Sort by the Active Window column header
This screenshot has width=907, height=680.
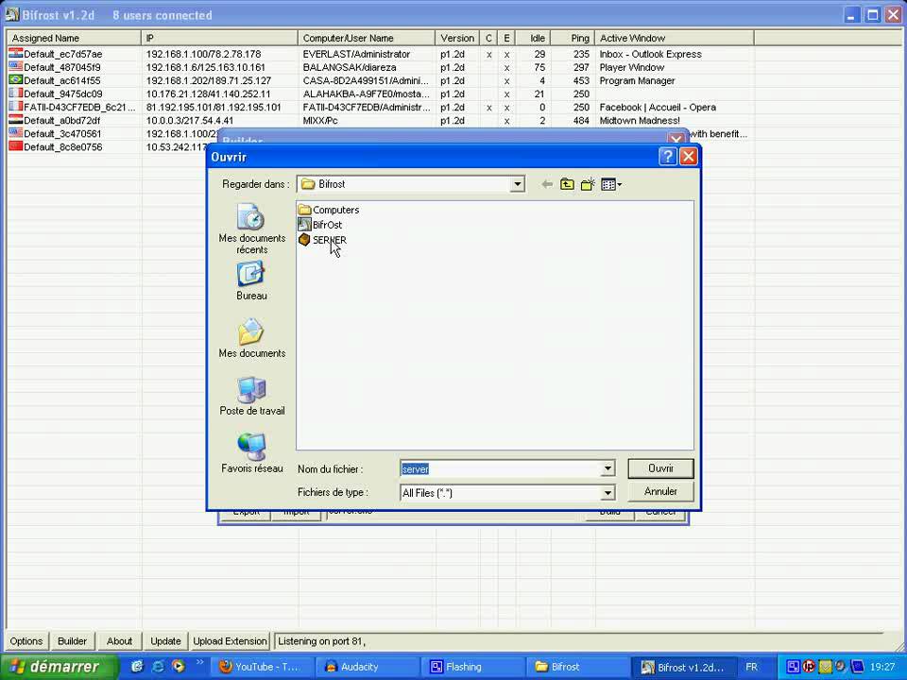[x=675, y=38]
